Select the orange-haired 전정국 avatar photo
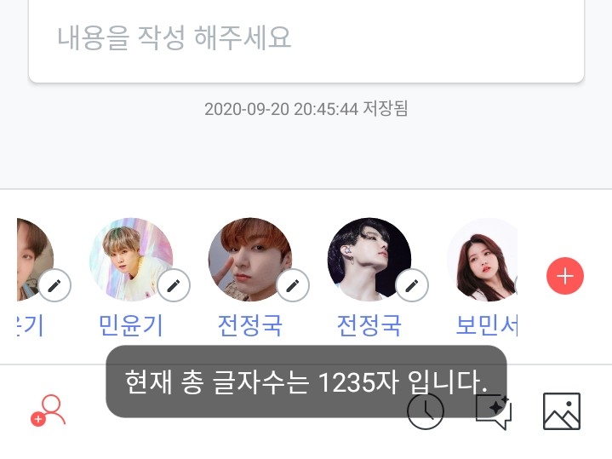The width and height of the screenshot is (612, 459). (x=249, y=260)
